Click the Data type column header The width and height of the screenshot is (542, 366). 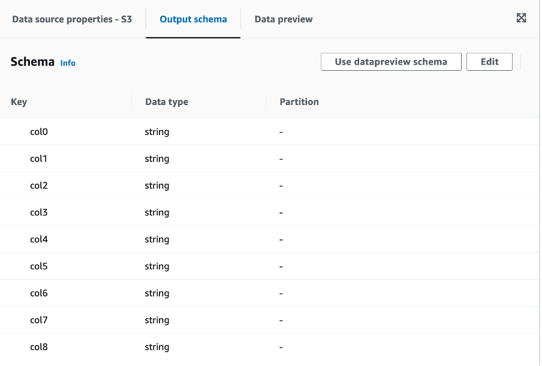coord(167,102)
